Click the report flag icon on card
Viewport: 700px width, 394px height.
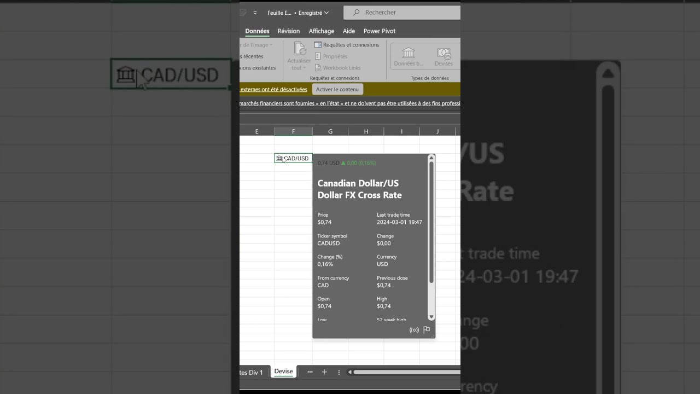tap(427, 330)
